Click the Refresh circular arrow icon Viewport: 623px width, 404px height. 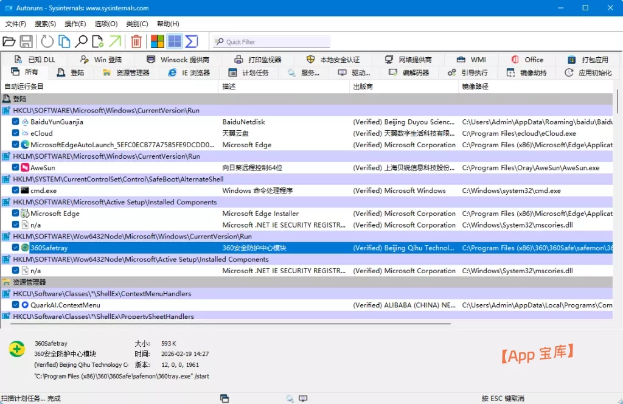click(x=47, y=41)
